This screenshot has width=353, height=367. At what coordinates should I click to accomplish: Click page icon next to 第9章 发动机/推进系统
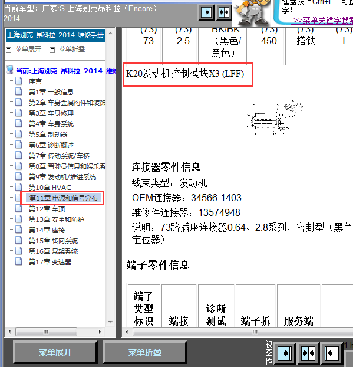(x=18, y=176)
